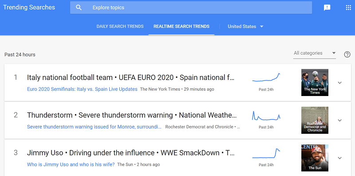
Task: Open the send feedback icon
Action: tap(327, 8)
